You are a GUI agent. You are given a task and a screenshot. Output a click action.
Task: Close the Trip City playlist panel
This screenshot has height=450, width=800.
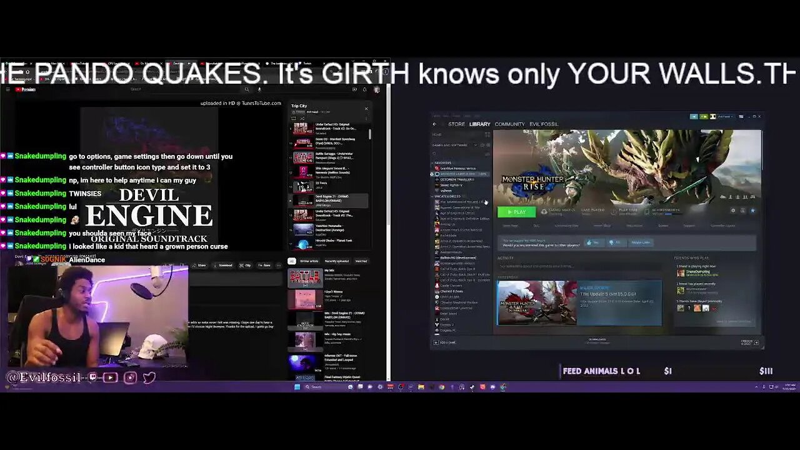366,109
